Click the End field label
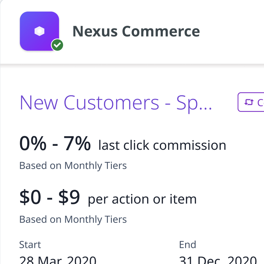Screen dimensions: 264x264 [x=187, y=245]
